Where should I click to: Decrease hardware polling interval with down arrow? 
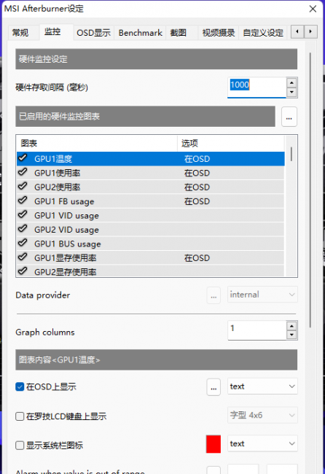pyautogui.click(x=291, y=92)
